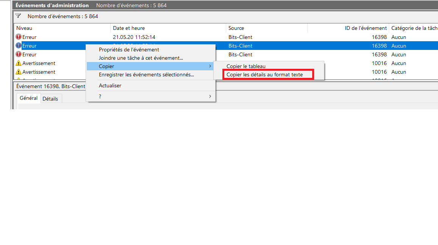The height and width of the screenshot is (245, 438).
Task: Switch to the Détails tab
Action: pos(50,99)
